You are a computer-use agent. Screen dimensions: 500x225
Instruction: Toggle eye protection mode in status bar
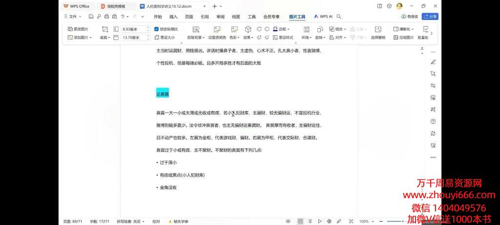tap(288, 221)
